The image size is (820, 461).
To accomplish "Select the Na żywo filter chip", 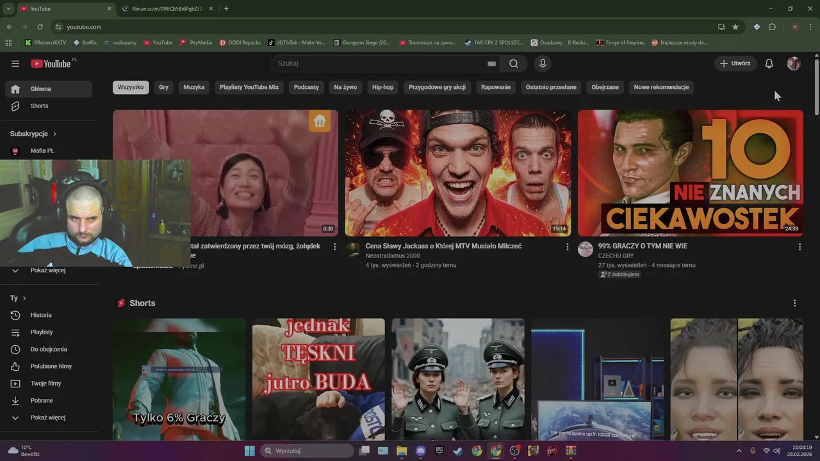I will click(x=345, y=87).
